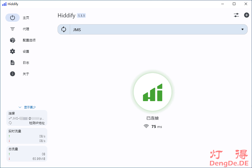Screen dimensions: 252x168
Task: Open the 代理 (proxies) section icon
Action: 12,29
